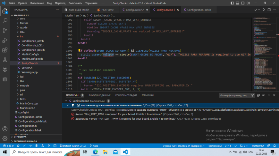Open the Extensions view
279x156 pixels.
pyautogui.click(x=5, y=50)
